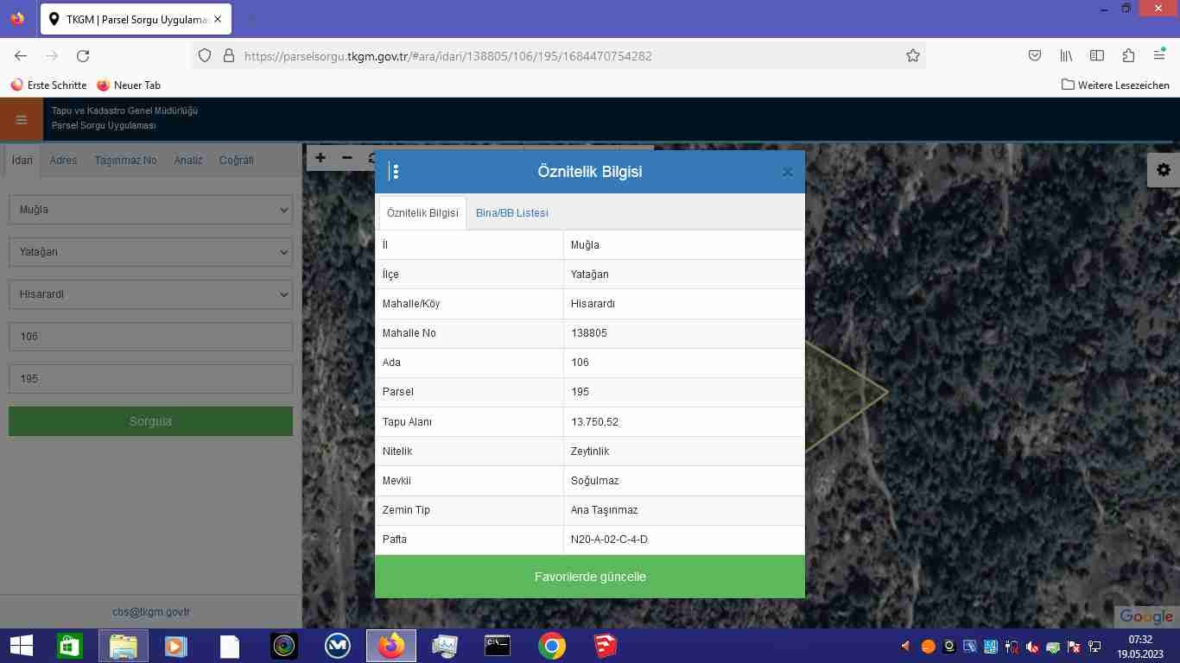Expand the Muğla province dropdown
1180x663 pixels.
click(151, 210)
